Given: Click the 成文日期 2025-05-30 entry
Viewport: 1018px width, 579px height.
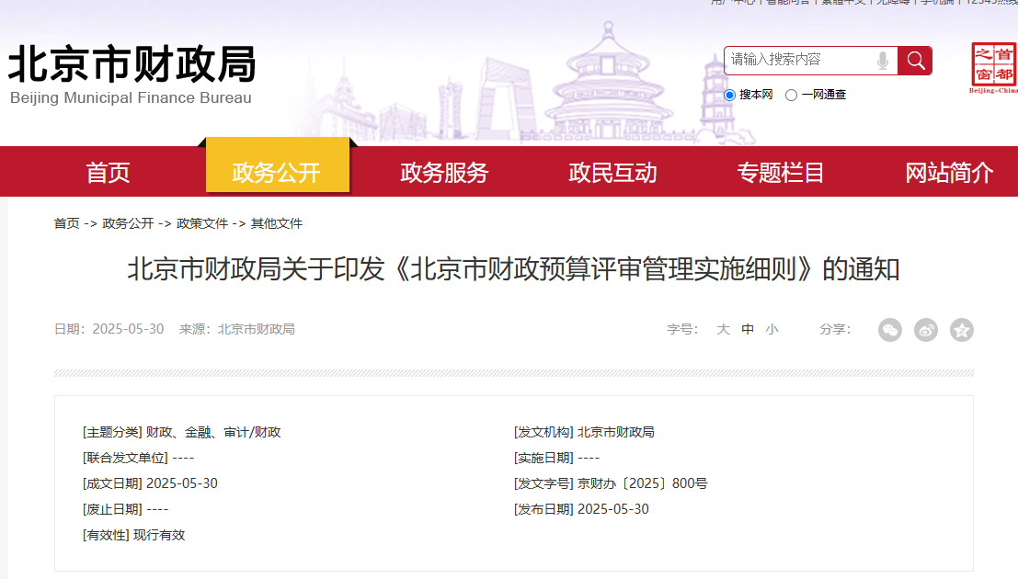Looking at the screenshot, I should [x=150, y=483].
